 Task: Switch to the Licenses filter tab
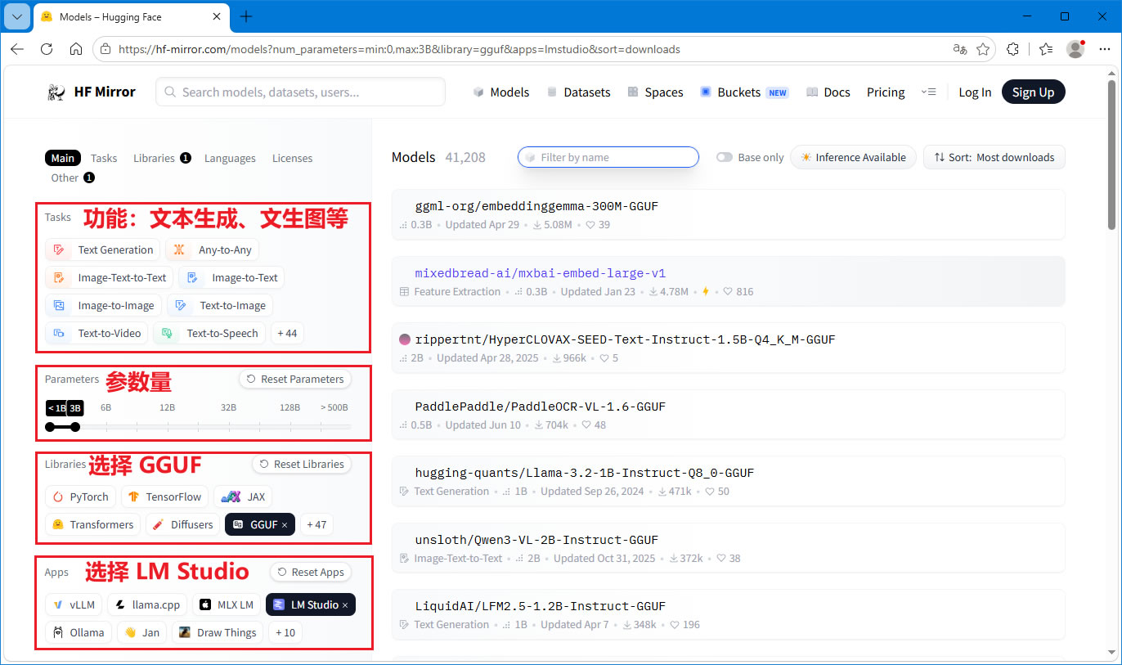click(x=292, y=159)
